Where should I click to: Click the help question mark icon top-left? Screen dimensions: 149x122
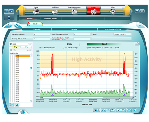tap(6, 11)
